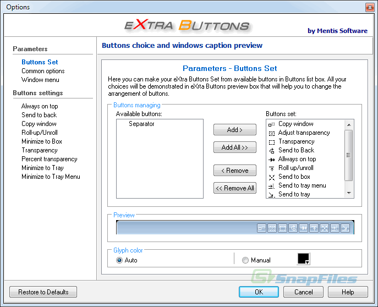This screenshot has width=378, height=307.
Task: Open Common options parameters page
Action: 43,71
